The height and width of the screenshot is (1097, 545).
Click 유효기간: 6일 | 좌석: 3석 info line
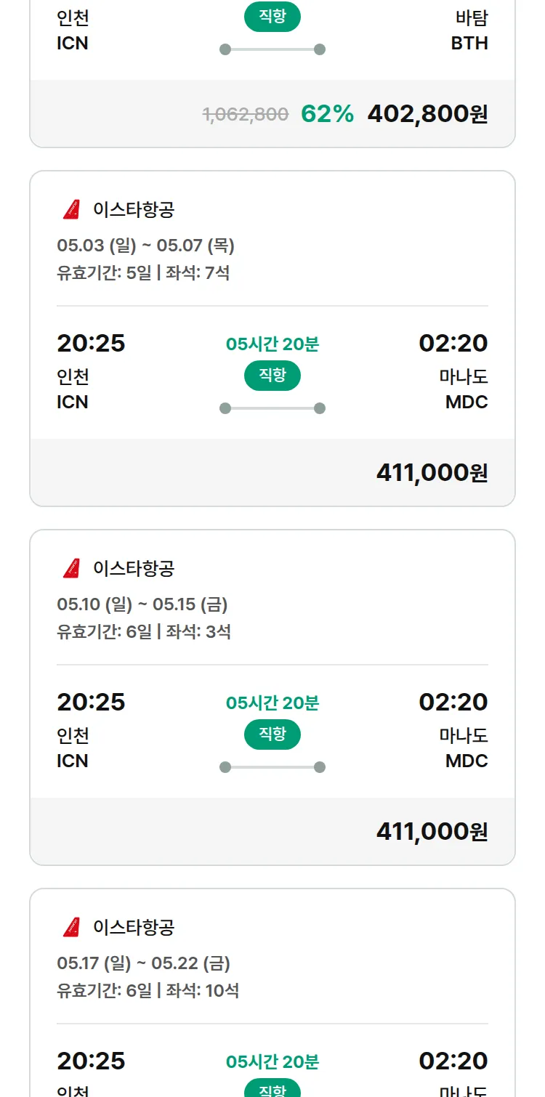pyautogui.click(x=144, y=631)
